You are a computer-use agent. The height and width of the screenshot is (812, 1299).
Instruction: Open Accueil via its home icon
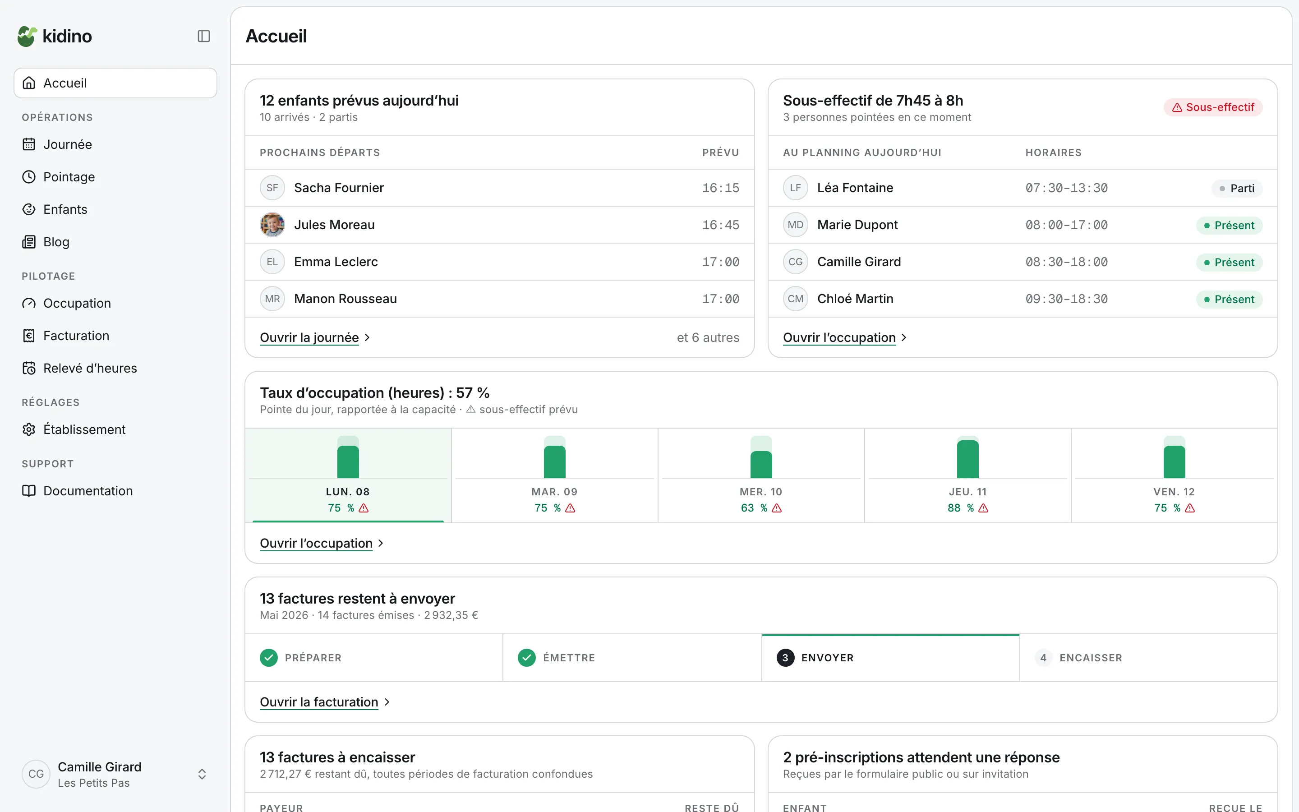tap(29, 83)
